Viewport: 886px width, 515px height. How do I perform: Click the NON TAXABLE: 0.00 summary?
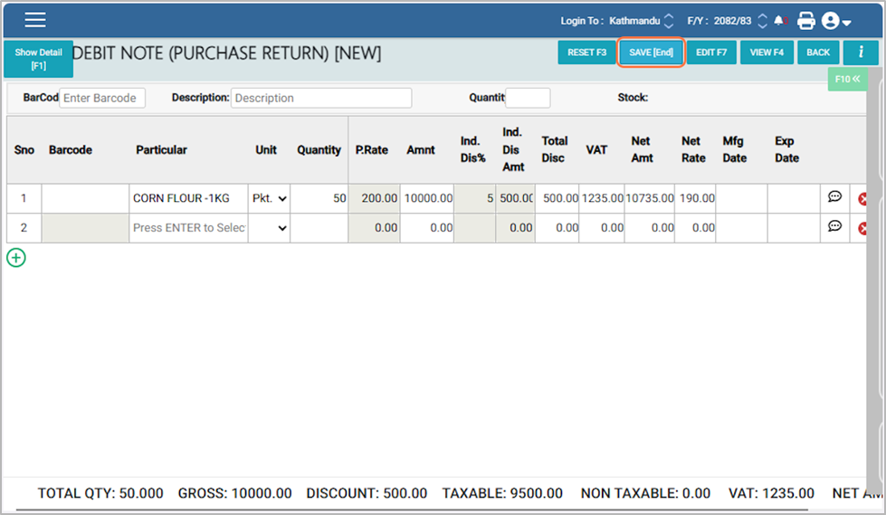(x=645, y=493)
